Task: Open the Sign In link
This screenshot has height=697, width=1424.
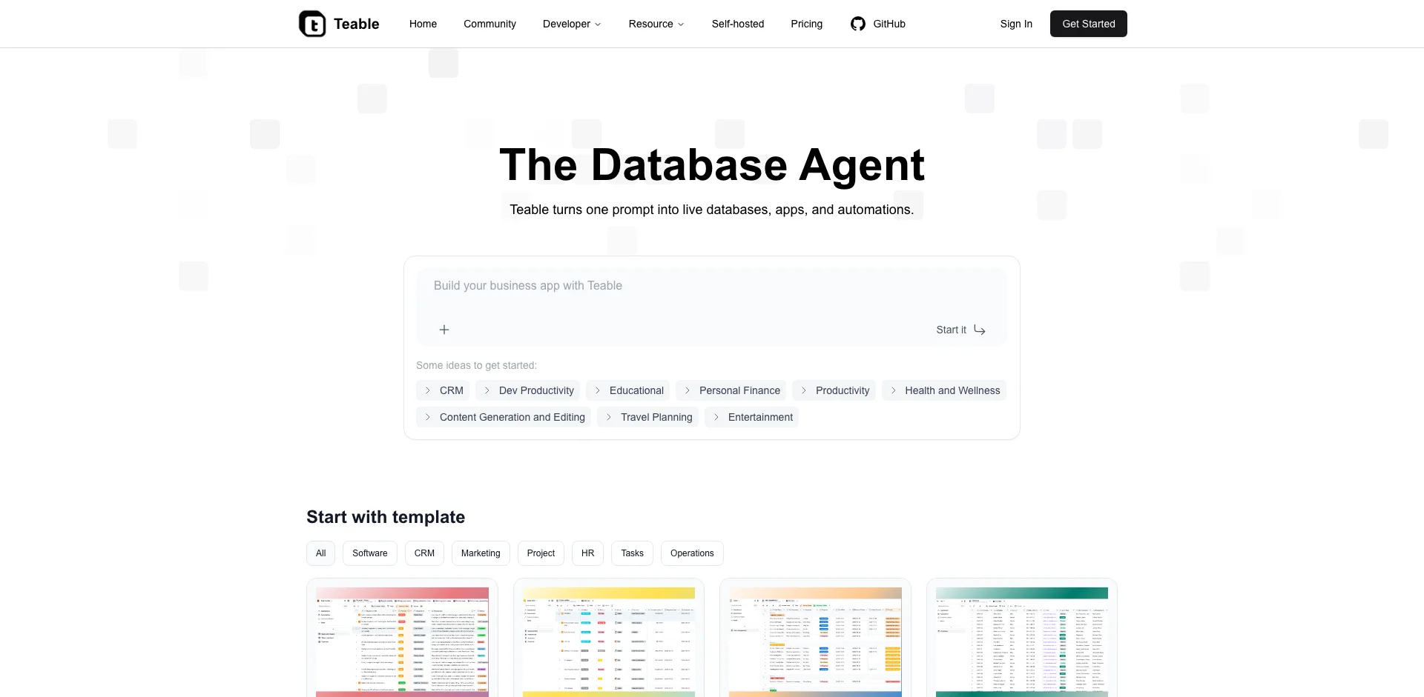Action: 1015,24
